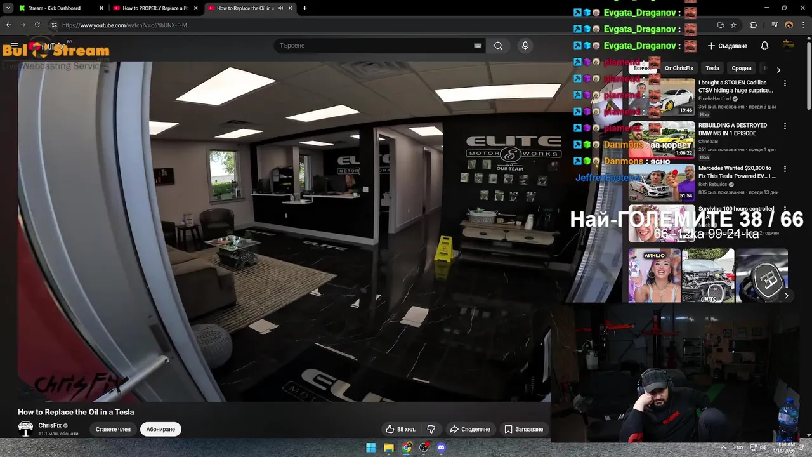Open the ChrisFix channel name link
Screen dimensions: 812x457
pos(50,425)
